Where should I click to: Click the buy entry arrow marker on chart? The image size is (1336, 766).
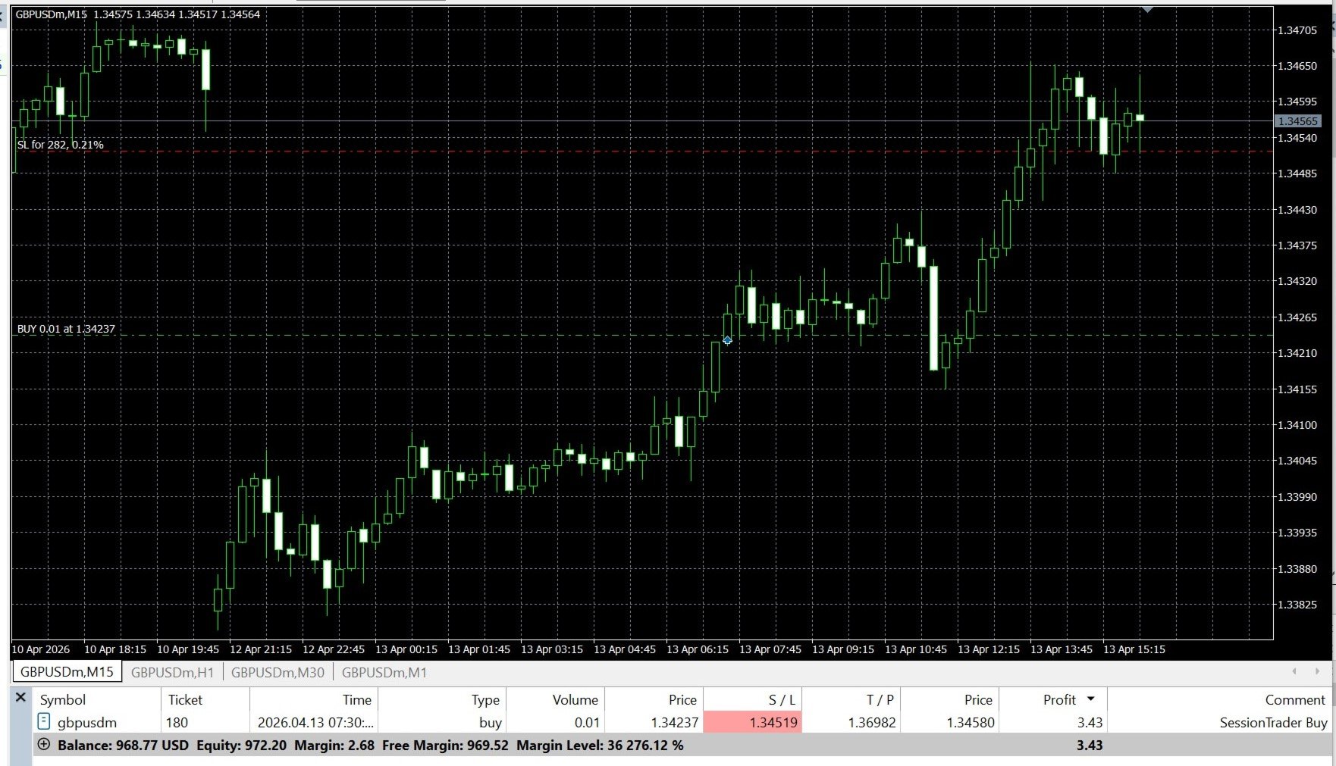727,340
